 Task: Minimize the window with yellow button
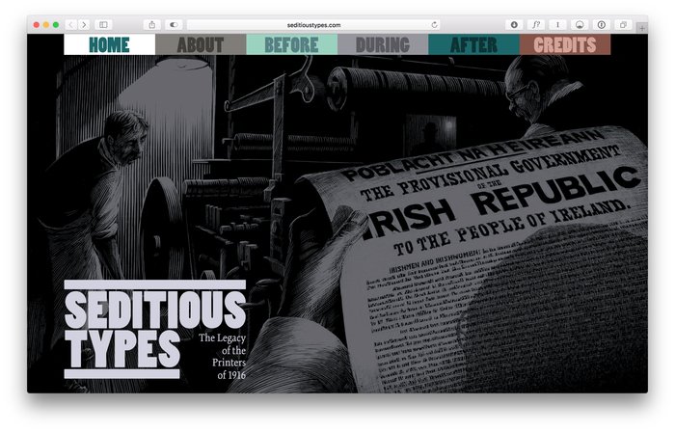46,25
